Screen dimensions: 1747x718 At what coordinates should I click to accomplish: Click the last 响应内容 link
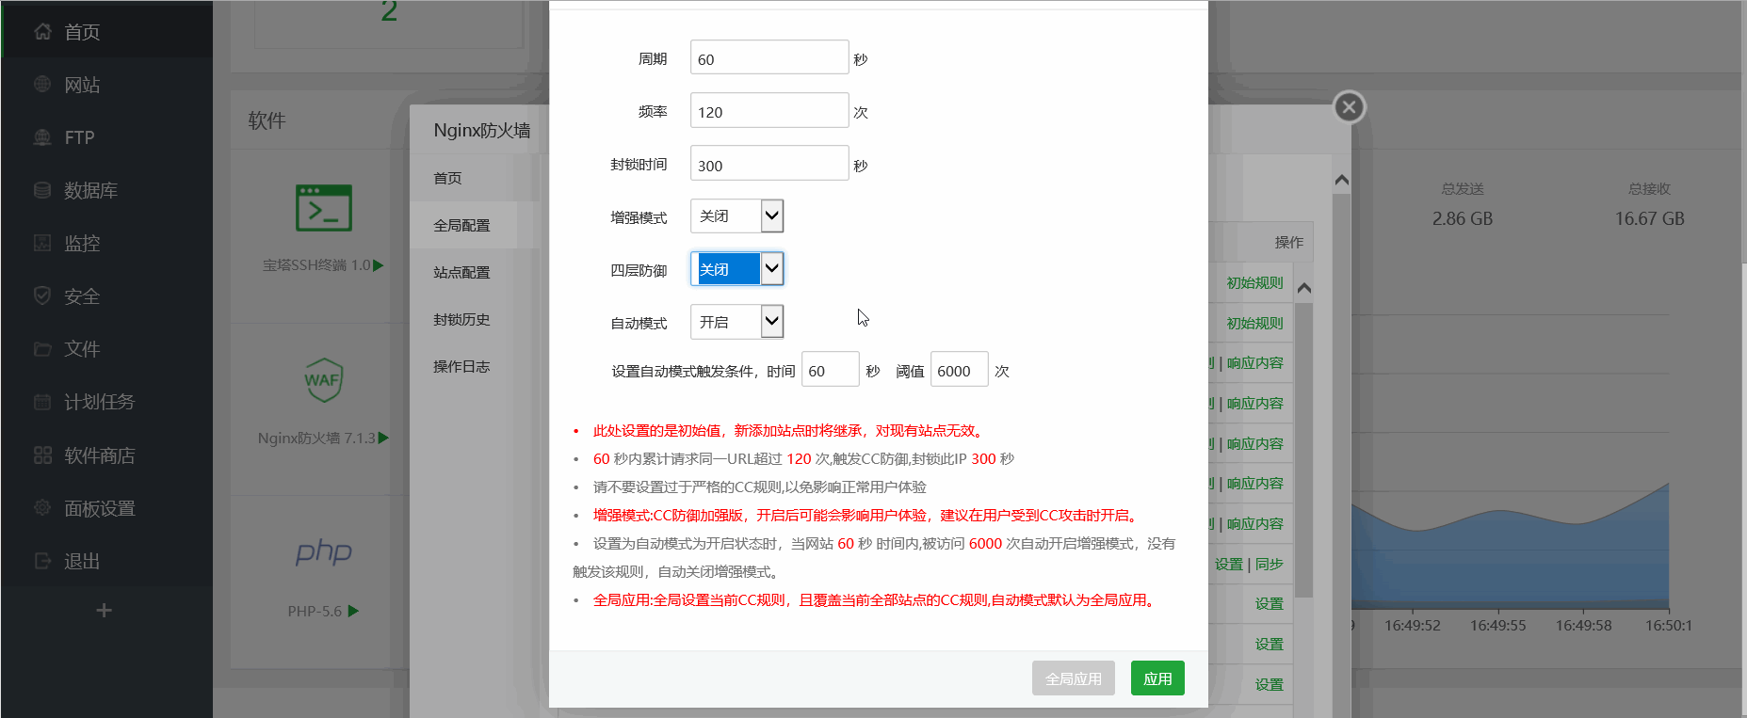click(1255, 524)
